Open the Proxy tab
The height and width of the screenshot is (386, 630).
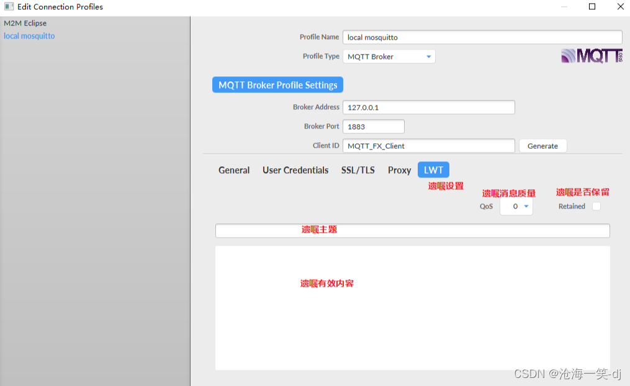[399, 170]
